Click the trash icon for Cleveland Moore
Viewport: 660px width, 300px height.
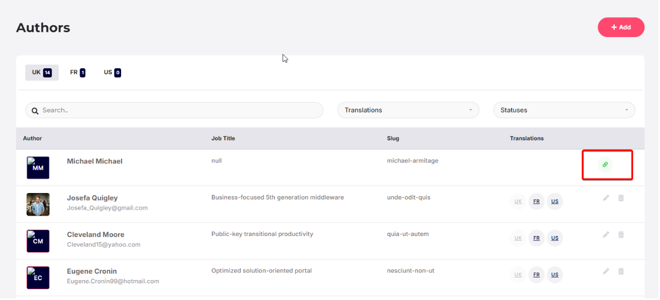tap(621, 234)
